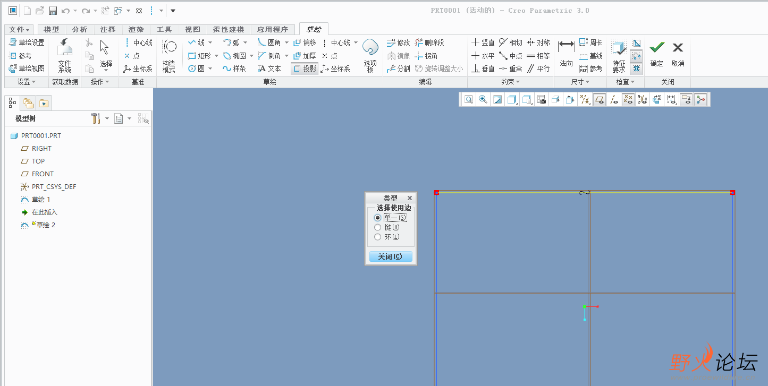Screen dimensions: 768x386
Task: Expand the Arc tool dropdown arrow
Action: click(x=245, y=42)
